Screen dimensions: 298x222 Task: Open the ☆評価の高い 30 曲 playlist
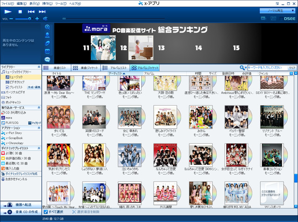pos(16,158)
